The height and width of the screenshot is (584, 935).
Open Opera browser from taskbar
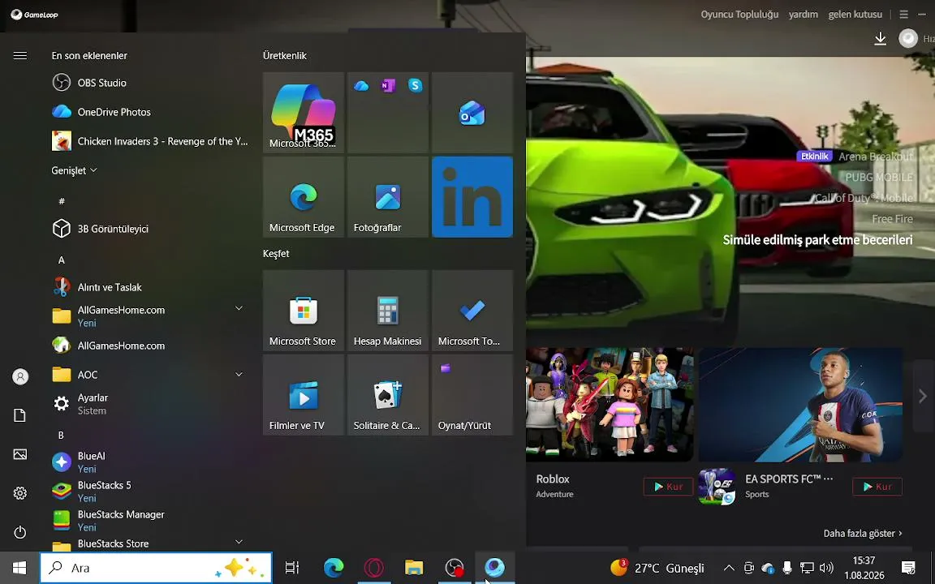coord(374,568)
